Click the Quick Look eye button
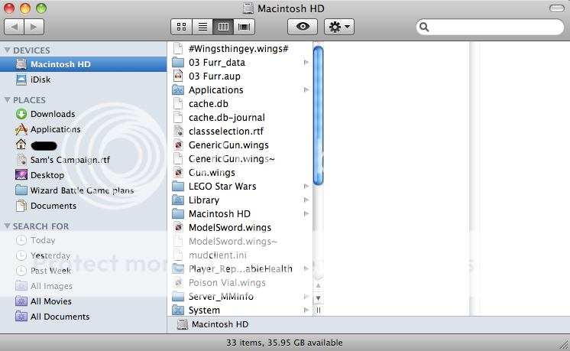The height and width of the screenshot is (351, 570). coord(302,27)
